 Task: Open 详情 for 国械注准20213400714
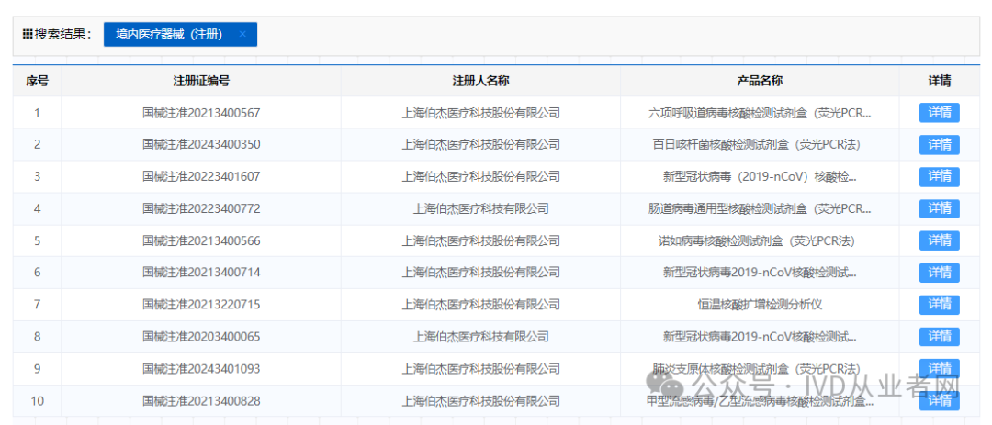tap(940, 273)
